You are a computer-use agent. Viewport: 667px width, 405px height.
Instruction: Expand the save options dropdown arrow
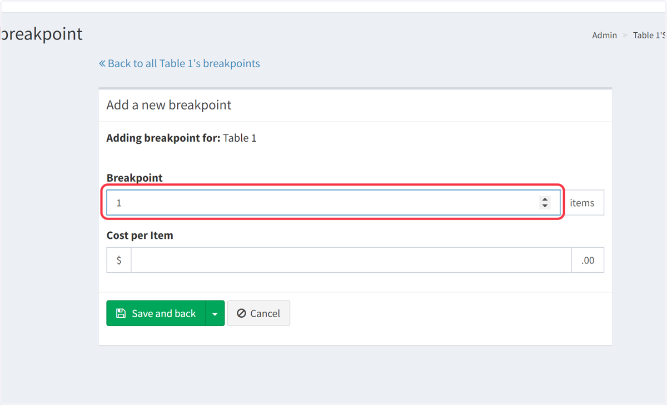[x=215, y=313]
